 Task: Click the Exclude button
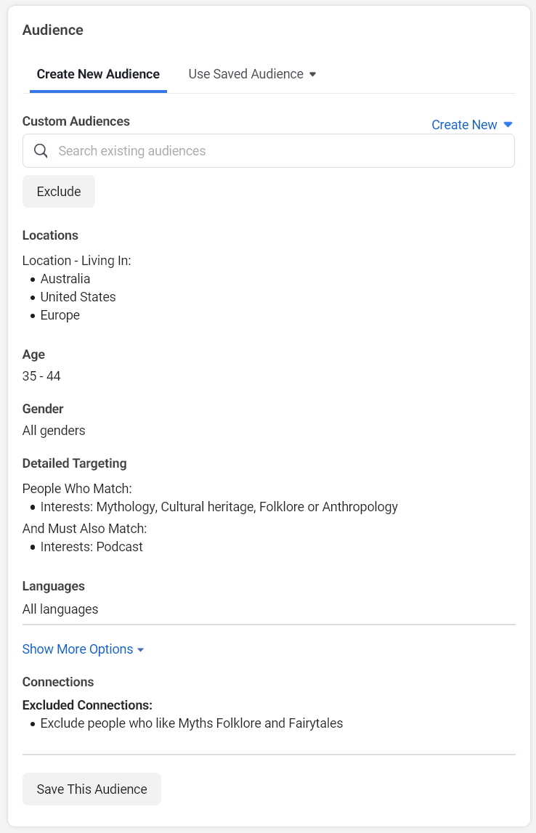tap(59, 192)
